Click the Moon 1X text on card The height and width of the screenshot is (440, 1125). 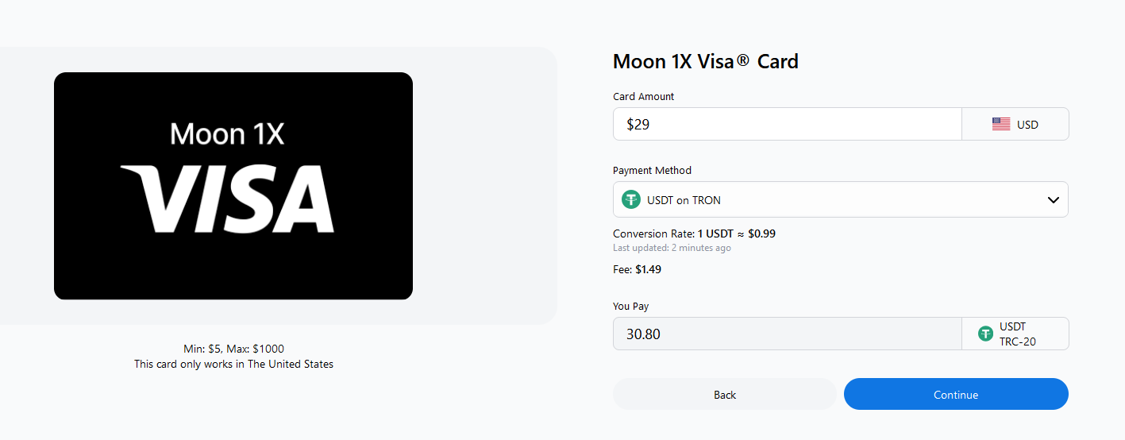[227, 133]
